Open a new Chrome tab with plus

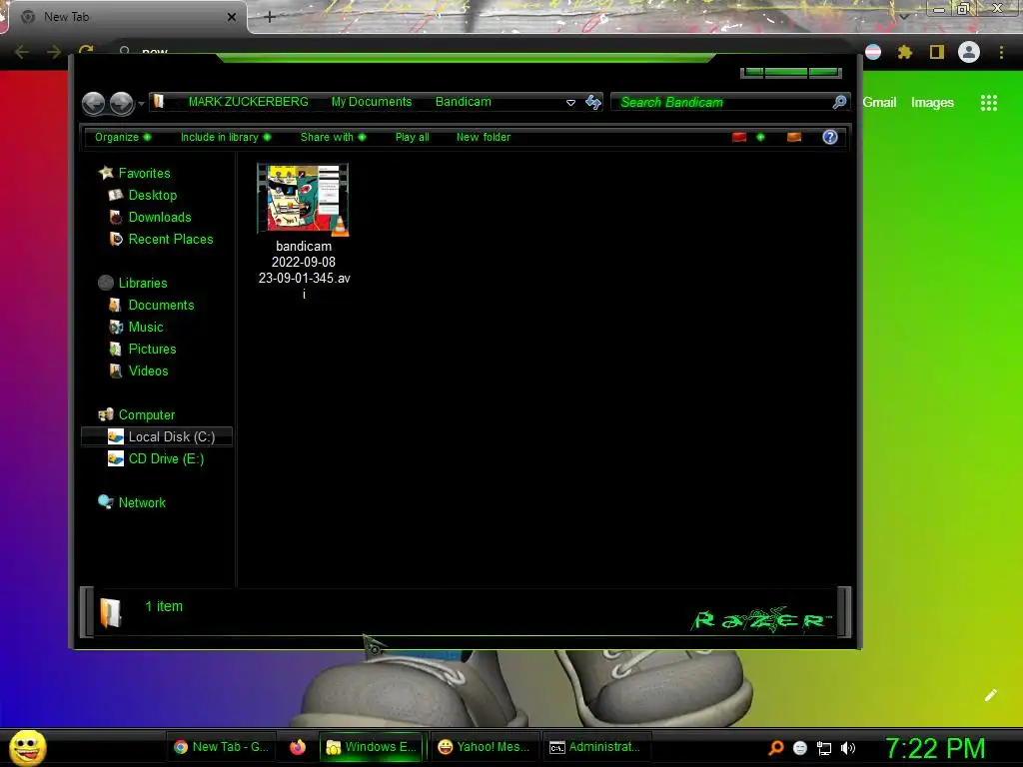270,17
